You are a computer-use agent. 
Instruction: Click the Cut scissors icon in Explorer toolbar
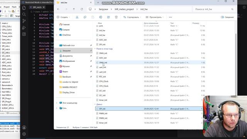(77, 17)
